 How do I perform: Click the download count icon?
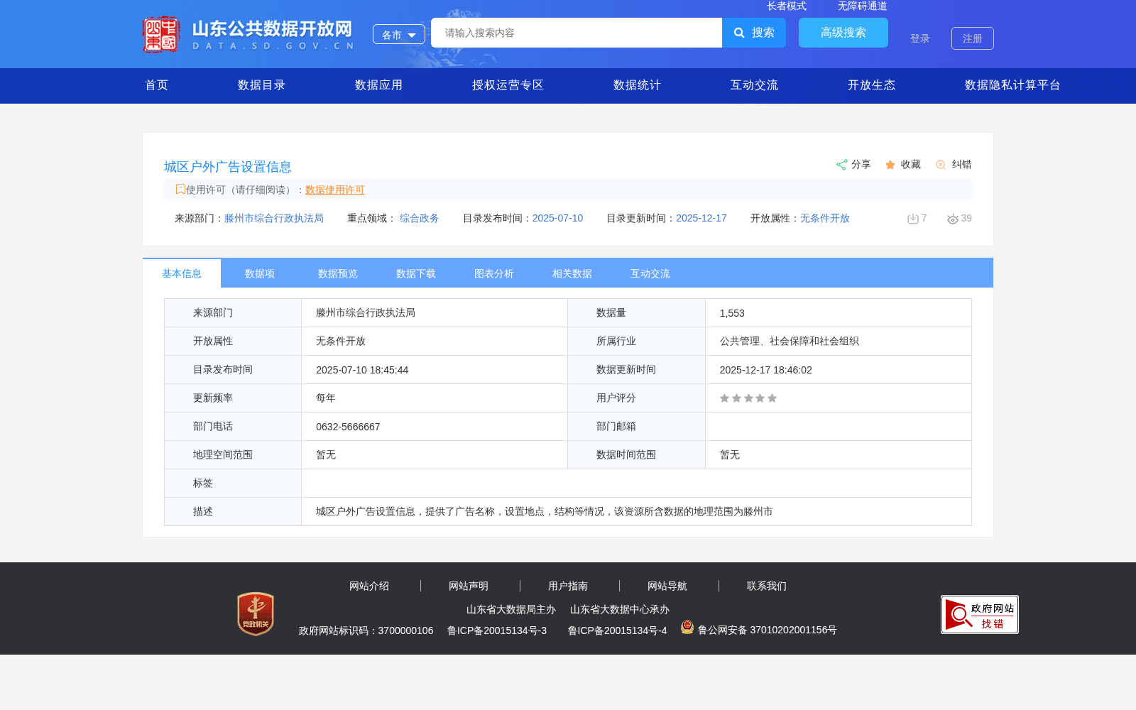pos(913,219)
